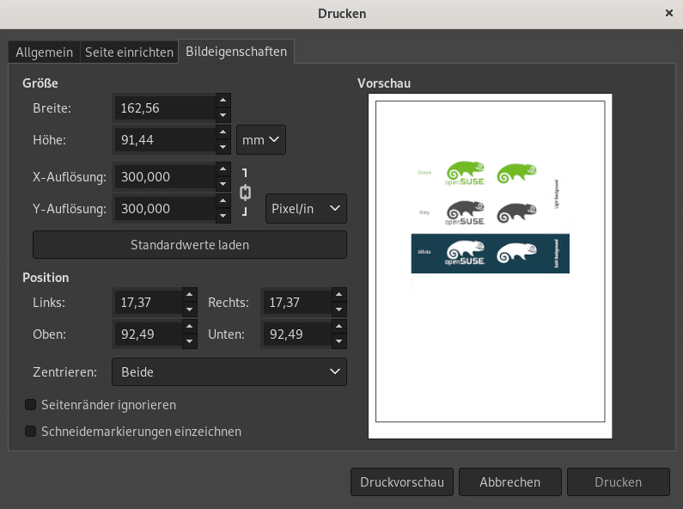Click into the Oben position field
This screenshot has width=683, height=509.
tap(146, 334)
